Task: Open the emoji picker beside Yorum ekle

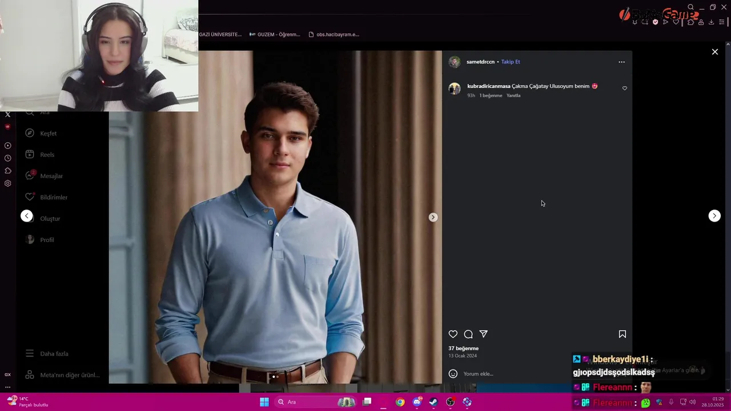Action: 453,374
